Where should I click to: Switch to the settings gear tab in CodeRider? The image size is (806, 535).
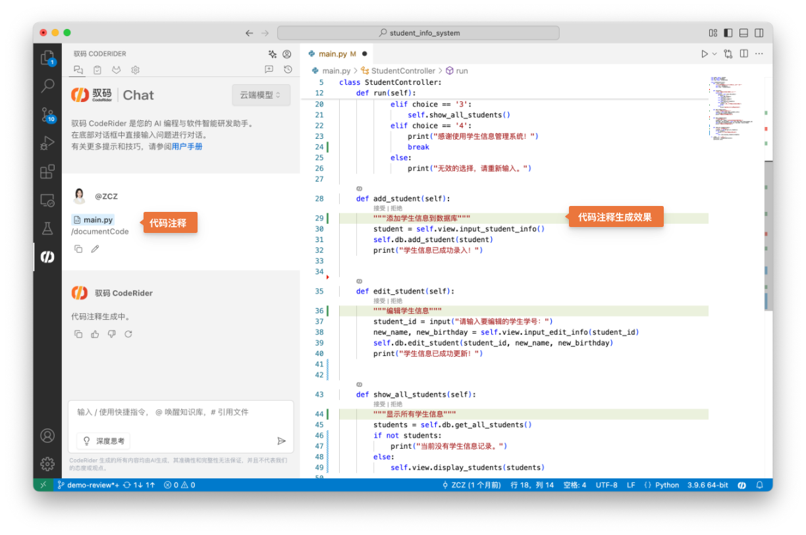tap(135, 69)
